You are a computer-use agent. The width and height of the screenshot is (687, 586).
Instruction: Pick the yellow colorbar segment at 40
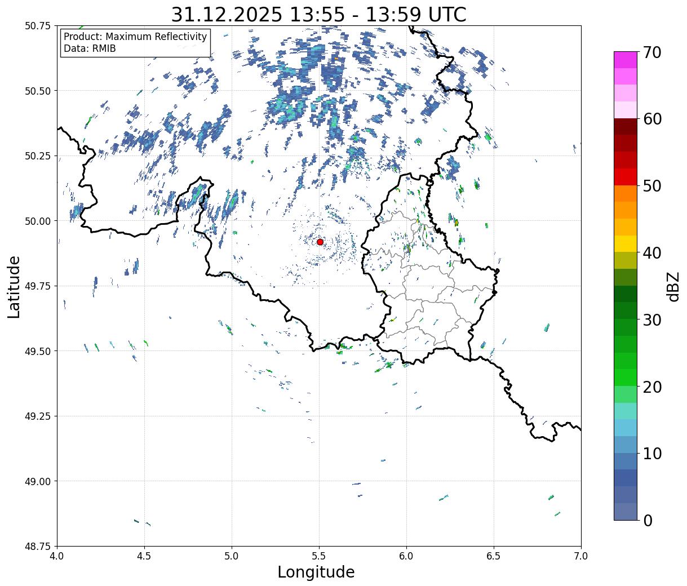pos(626,244)
